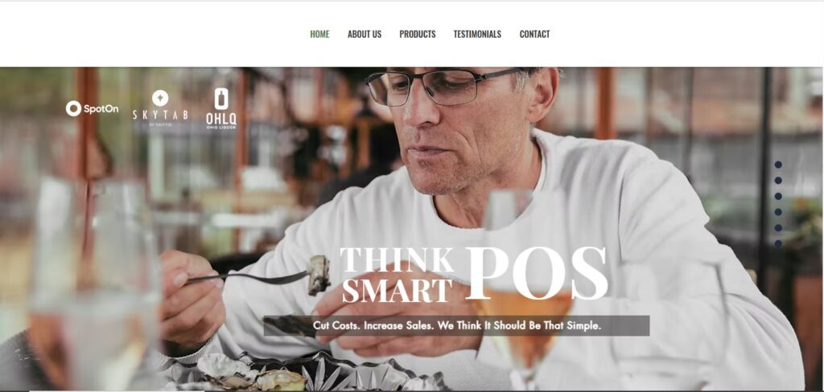Select the fourth page-navigation dot
824x392 pixels.
(778, 212)
